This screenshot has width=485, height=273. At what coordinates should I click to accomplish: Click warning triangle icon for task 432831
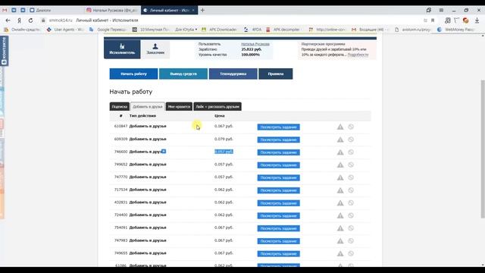[340, 203]
